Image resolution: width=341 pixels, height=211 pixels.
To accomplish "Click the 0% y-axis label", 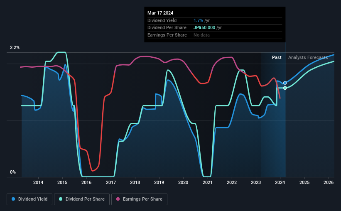I will pos(13,172).
